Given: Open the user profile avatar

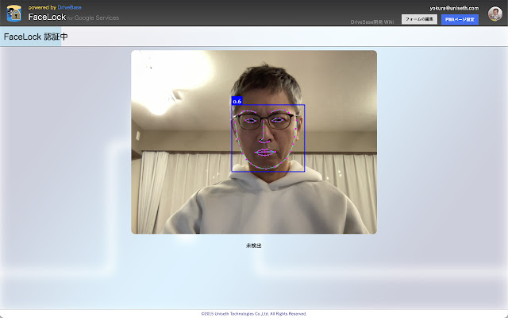Looking at the screenshot, I should (x=495, y=13).
